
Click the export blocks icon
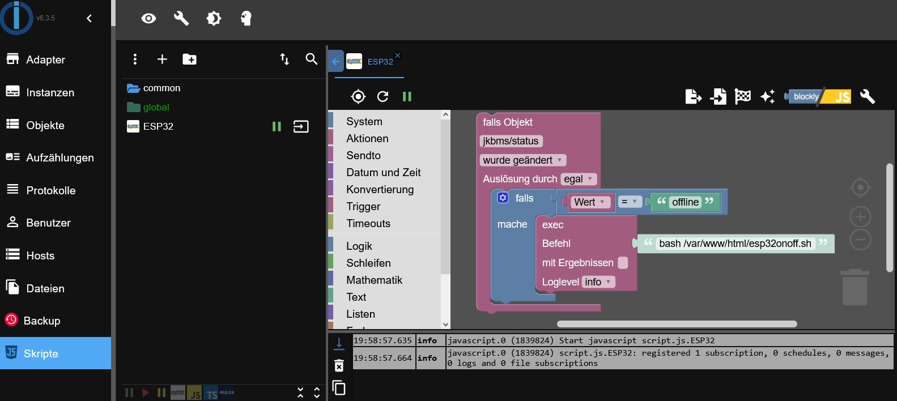click(x=694, y=97)
